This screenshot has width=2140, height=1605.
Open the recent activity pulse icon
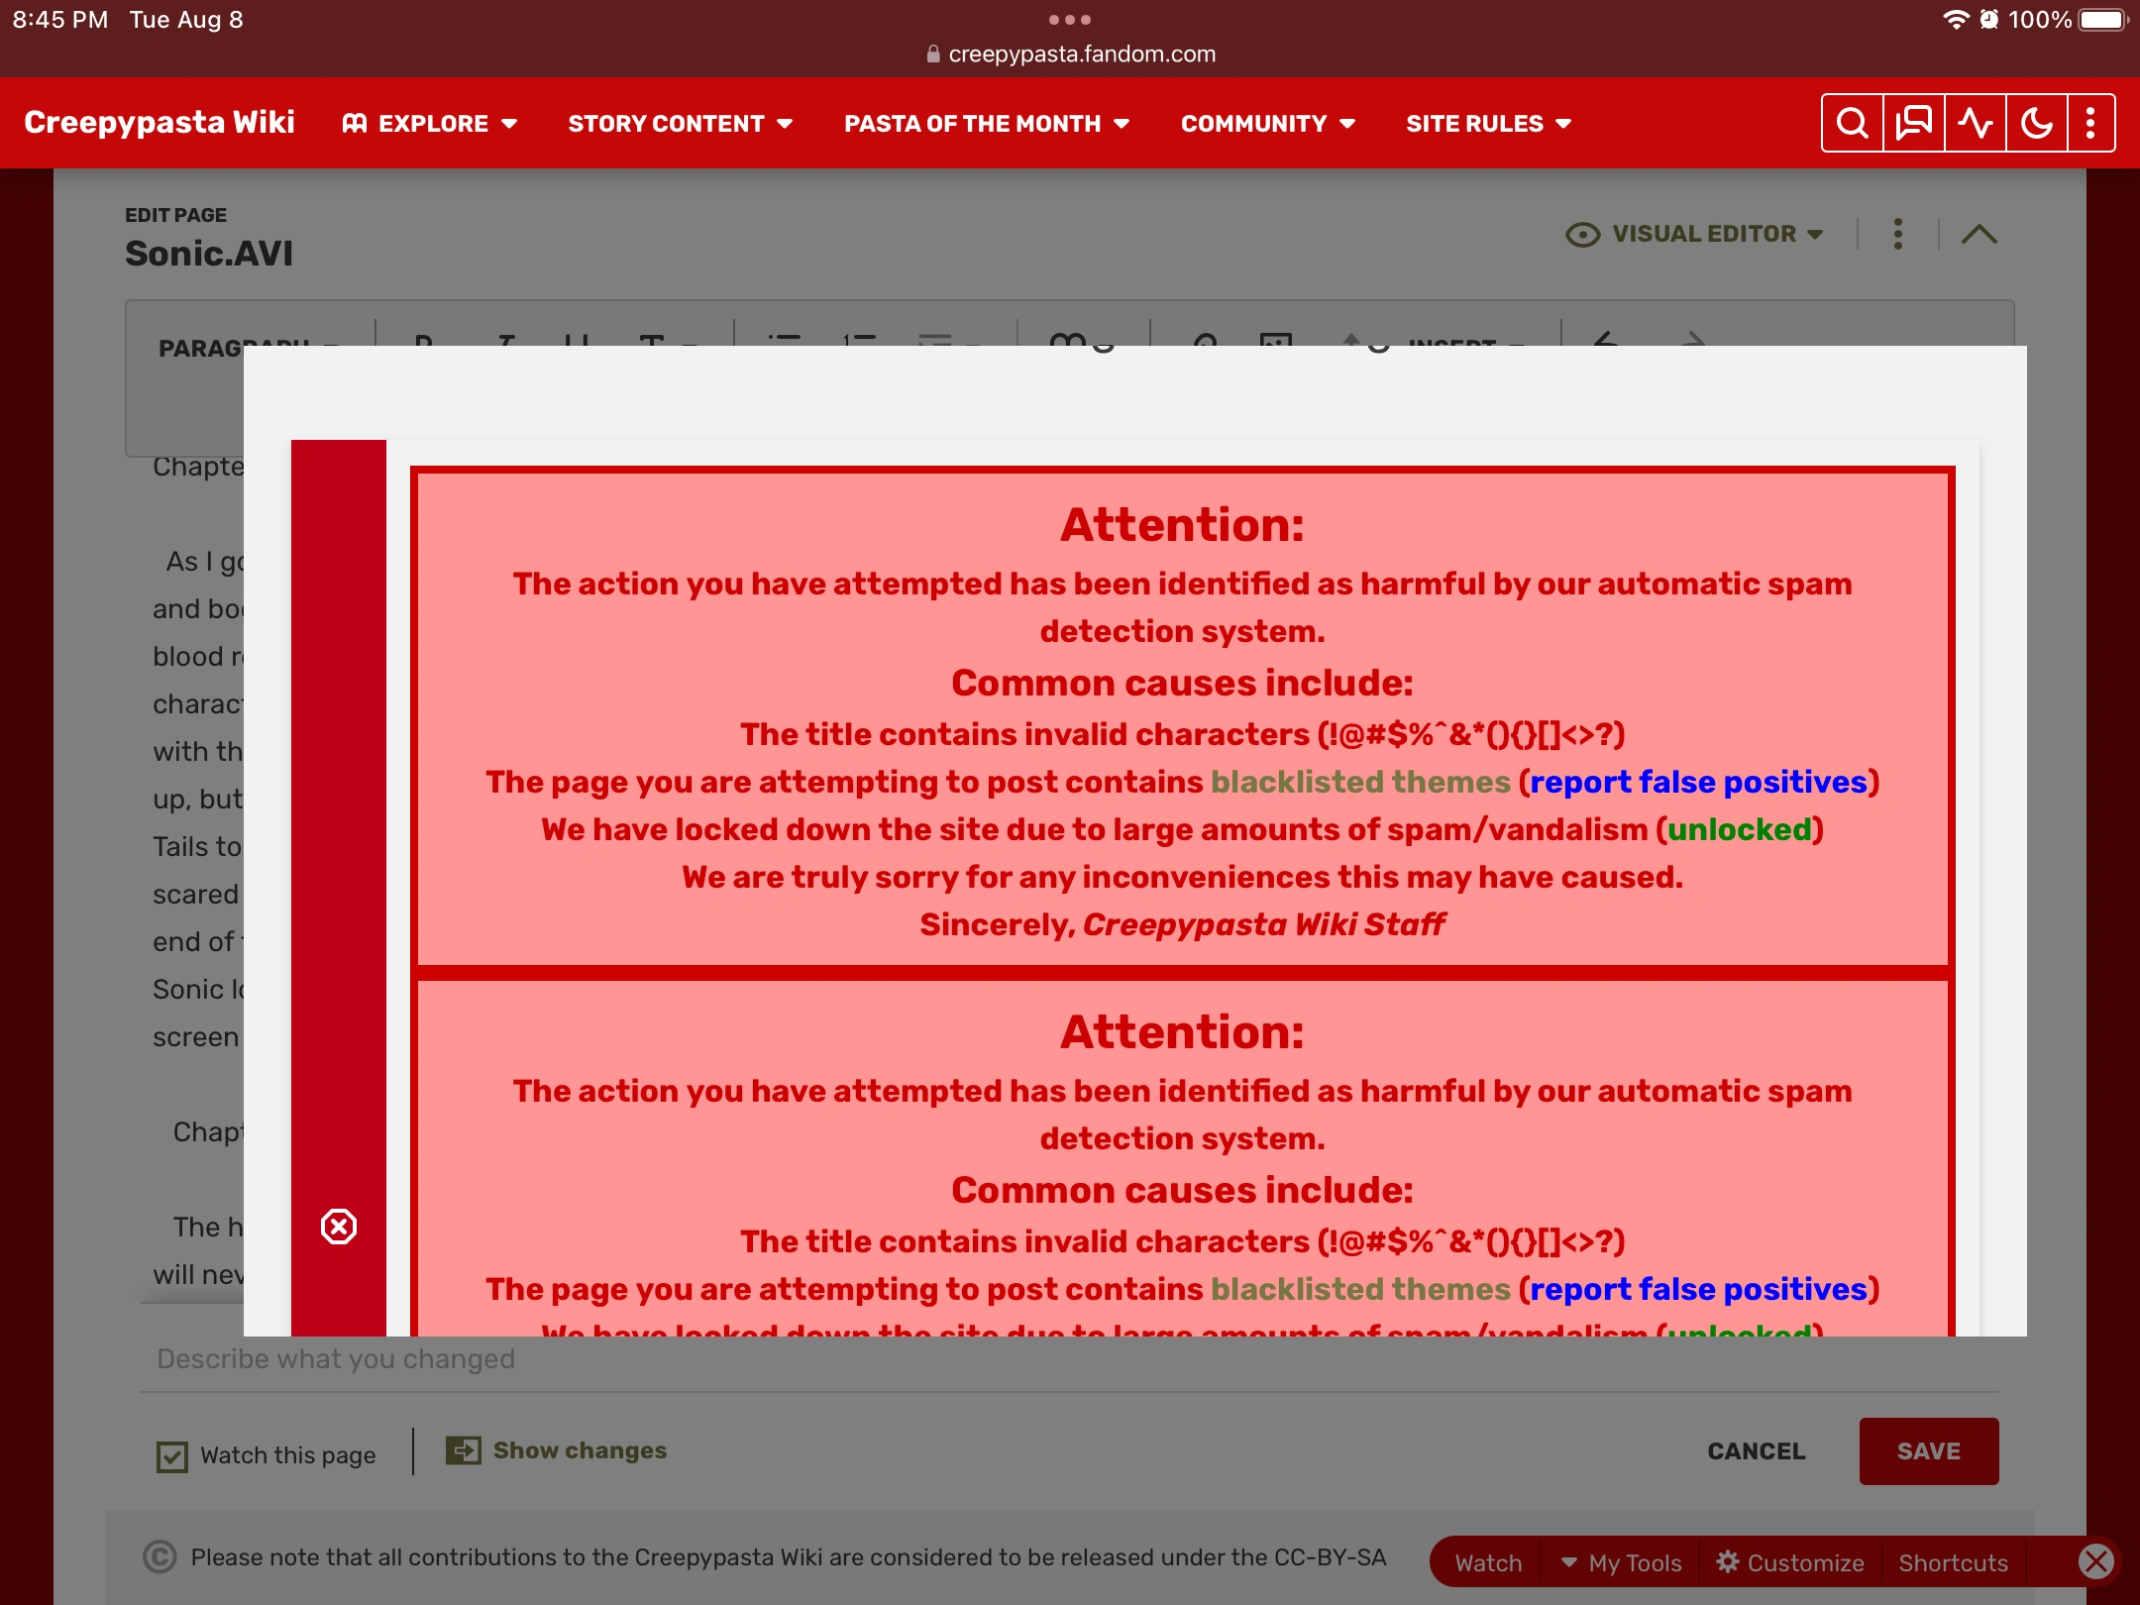pos(1975,124)
